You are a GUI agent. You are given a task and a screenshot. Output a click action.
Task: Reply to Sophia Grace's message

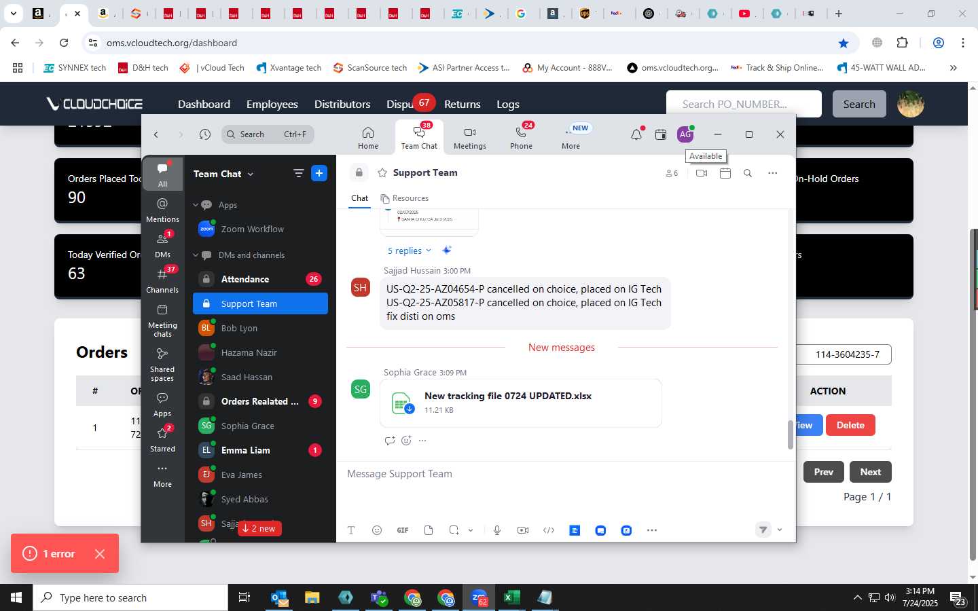coord(390,441)
